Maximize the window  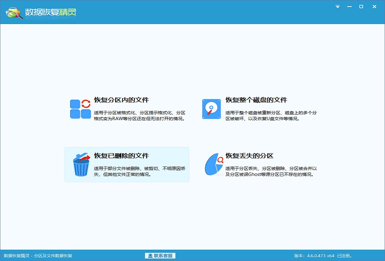361,7
